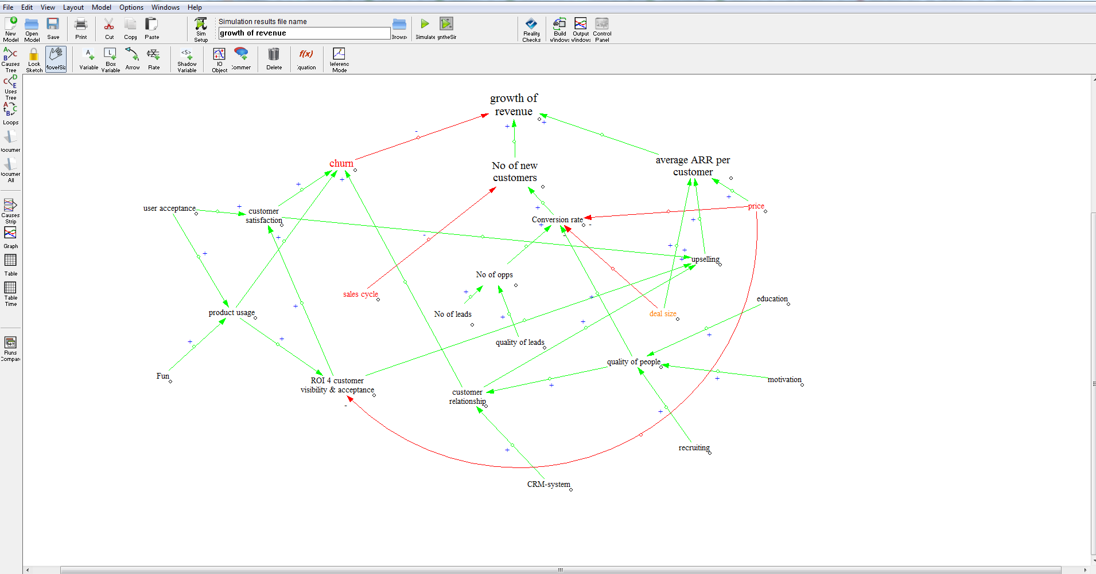This screenshot has height=574, width=1096.
Task: Select the Equation f(x) tool
Action: [306, 60]
